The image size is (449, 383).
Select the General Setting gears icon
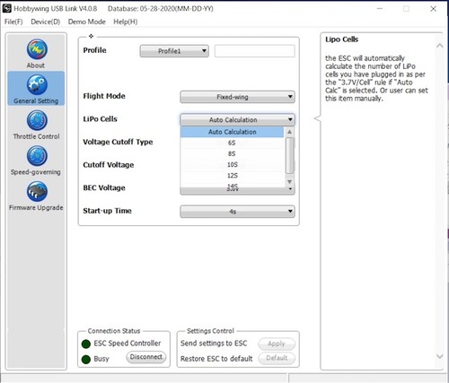37,84
